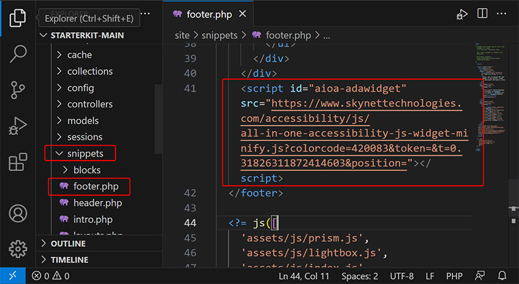
Task: Split the editor to the right
Action: click(482, 14)
